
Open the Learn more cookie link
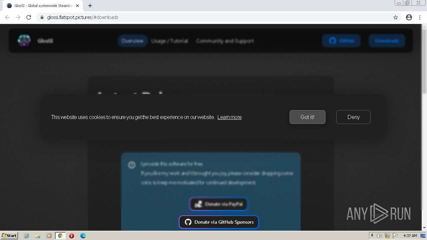pos(230,117)
